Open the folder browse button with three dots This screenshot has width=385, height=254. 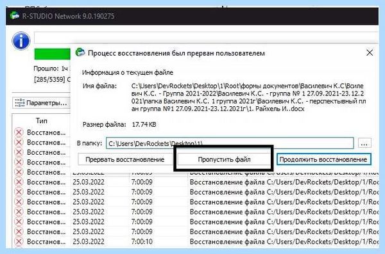click(x=364, y=143)
